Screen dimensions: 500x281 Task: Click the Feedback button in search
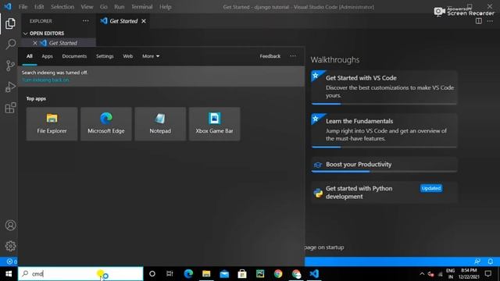[270, 56]
